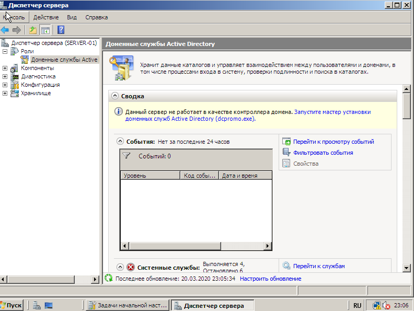
Task: Switch to Задачи начальной настройки taskbar window
Action: click(128, 305)
